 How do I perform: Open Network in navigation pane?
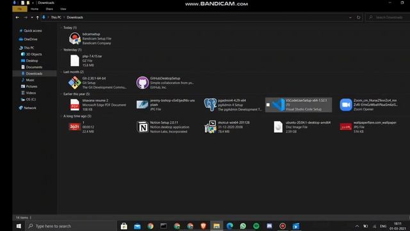(28, 108)
